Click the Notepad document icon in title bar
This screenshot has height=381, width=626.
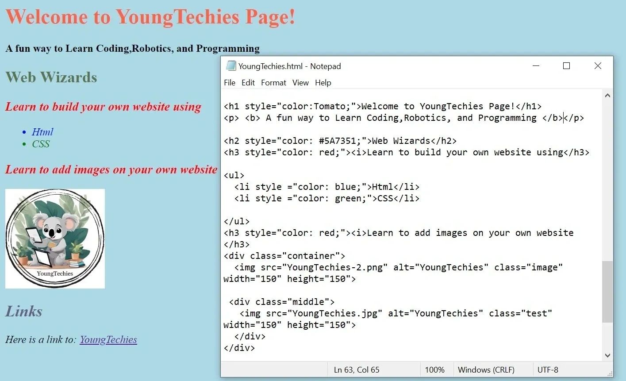click(x=230, y=66)
